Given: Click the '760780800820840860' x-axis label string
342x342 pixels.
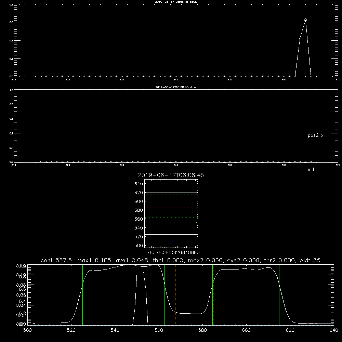Looking at the screenshot, I should click(x=173, y=252).
